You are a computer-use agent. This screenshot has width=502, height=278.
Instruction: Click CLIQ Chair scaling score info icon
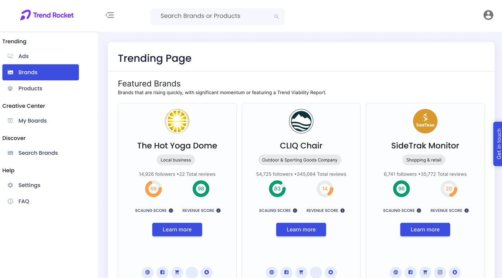tap(295, 211)
